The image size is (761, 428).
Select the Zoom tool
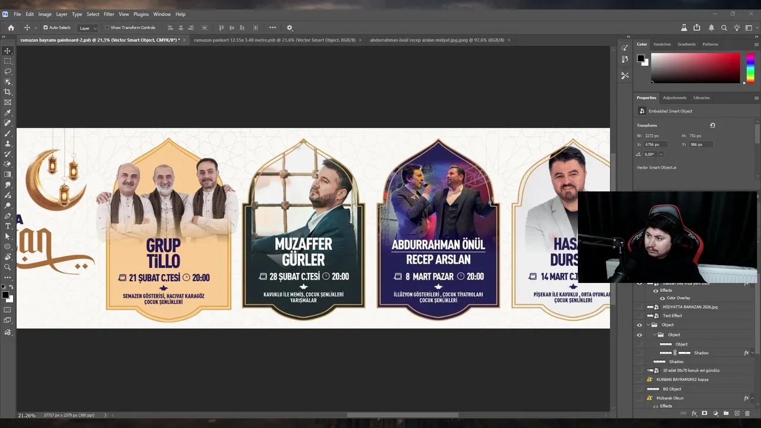click(8, 267)
